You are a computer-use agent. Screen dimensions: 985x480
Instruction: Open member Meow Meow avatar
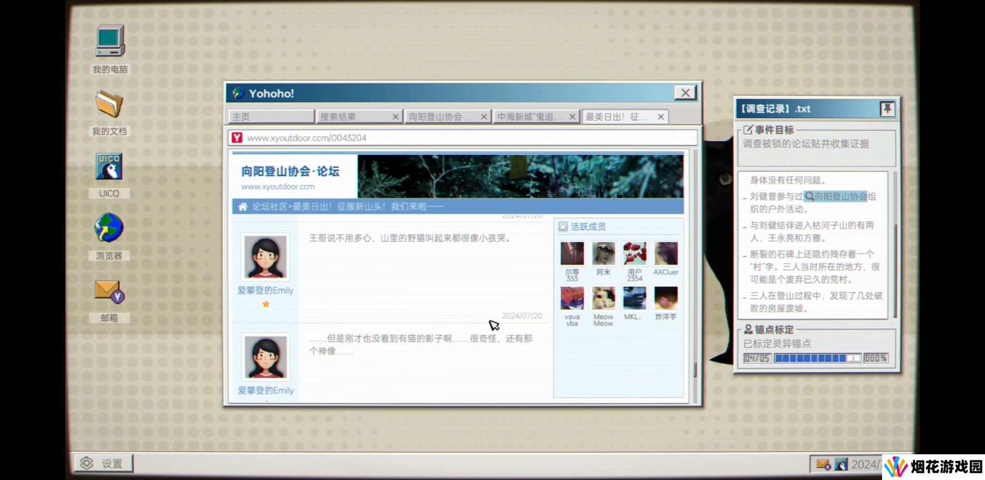click(x=603, y=299)
